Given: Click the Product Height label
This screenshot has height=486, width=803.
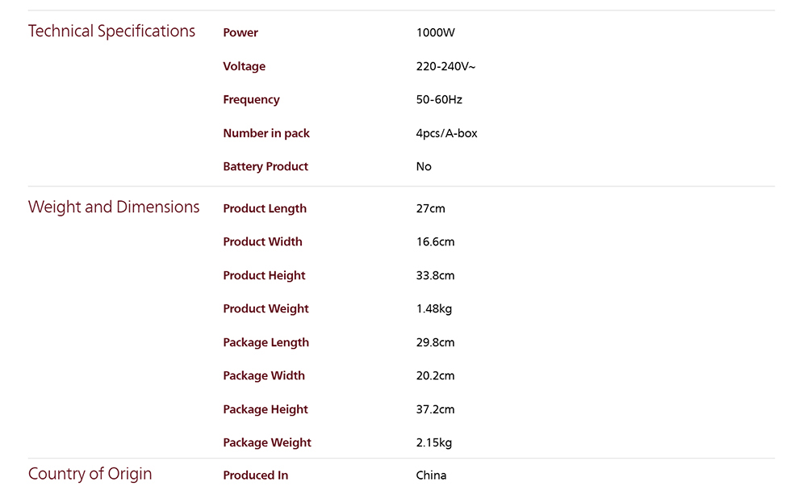Looking at the screenshot, I should (x=264, y=276).
